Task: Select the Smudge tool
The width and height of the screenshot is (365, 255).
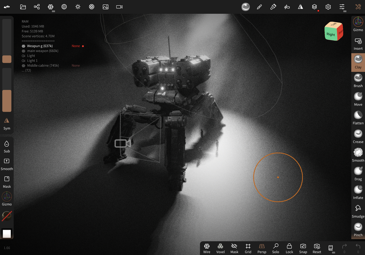Action: click(x=358, y=211)
